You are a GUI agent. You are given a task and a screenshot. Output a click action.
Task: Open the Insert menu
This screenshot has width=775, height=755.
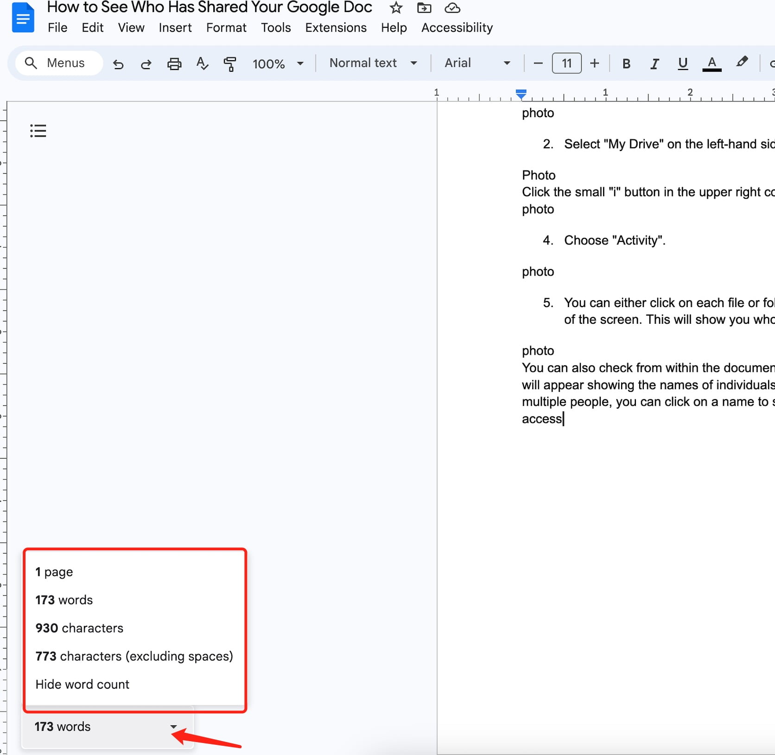175,28
